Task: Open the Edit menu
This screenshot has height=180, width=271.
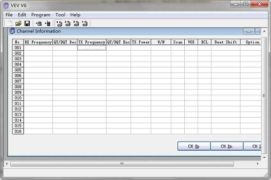Action: tap(22, 15)
